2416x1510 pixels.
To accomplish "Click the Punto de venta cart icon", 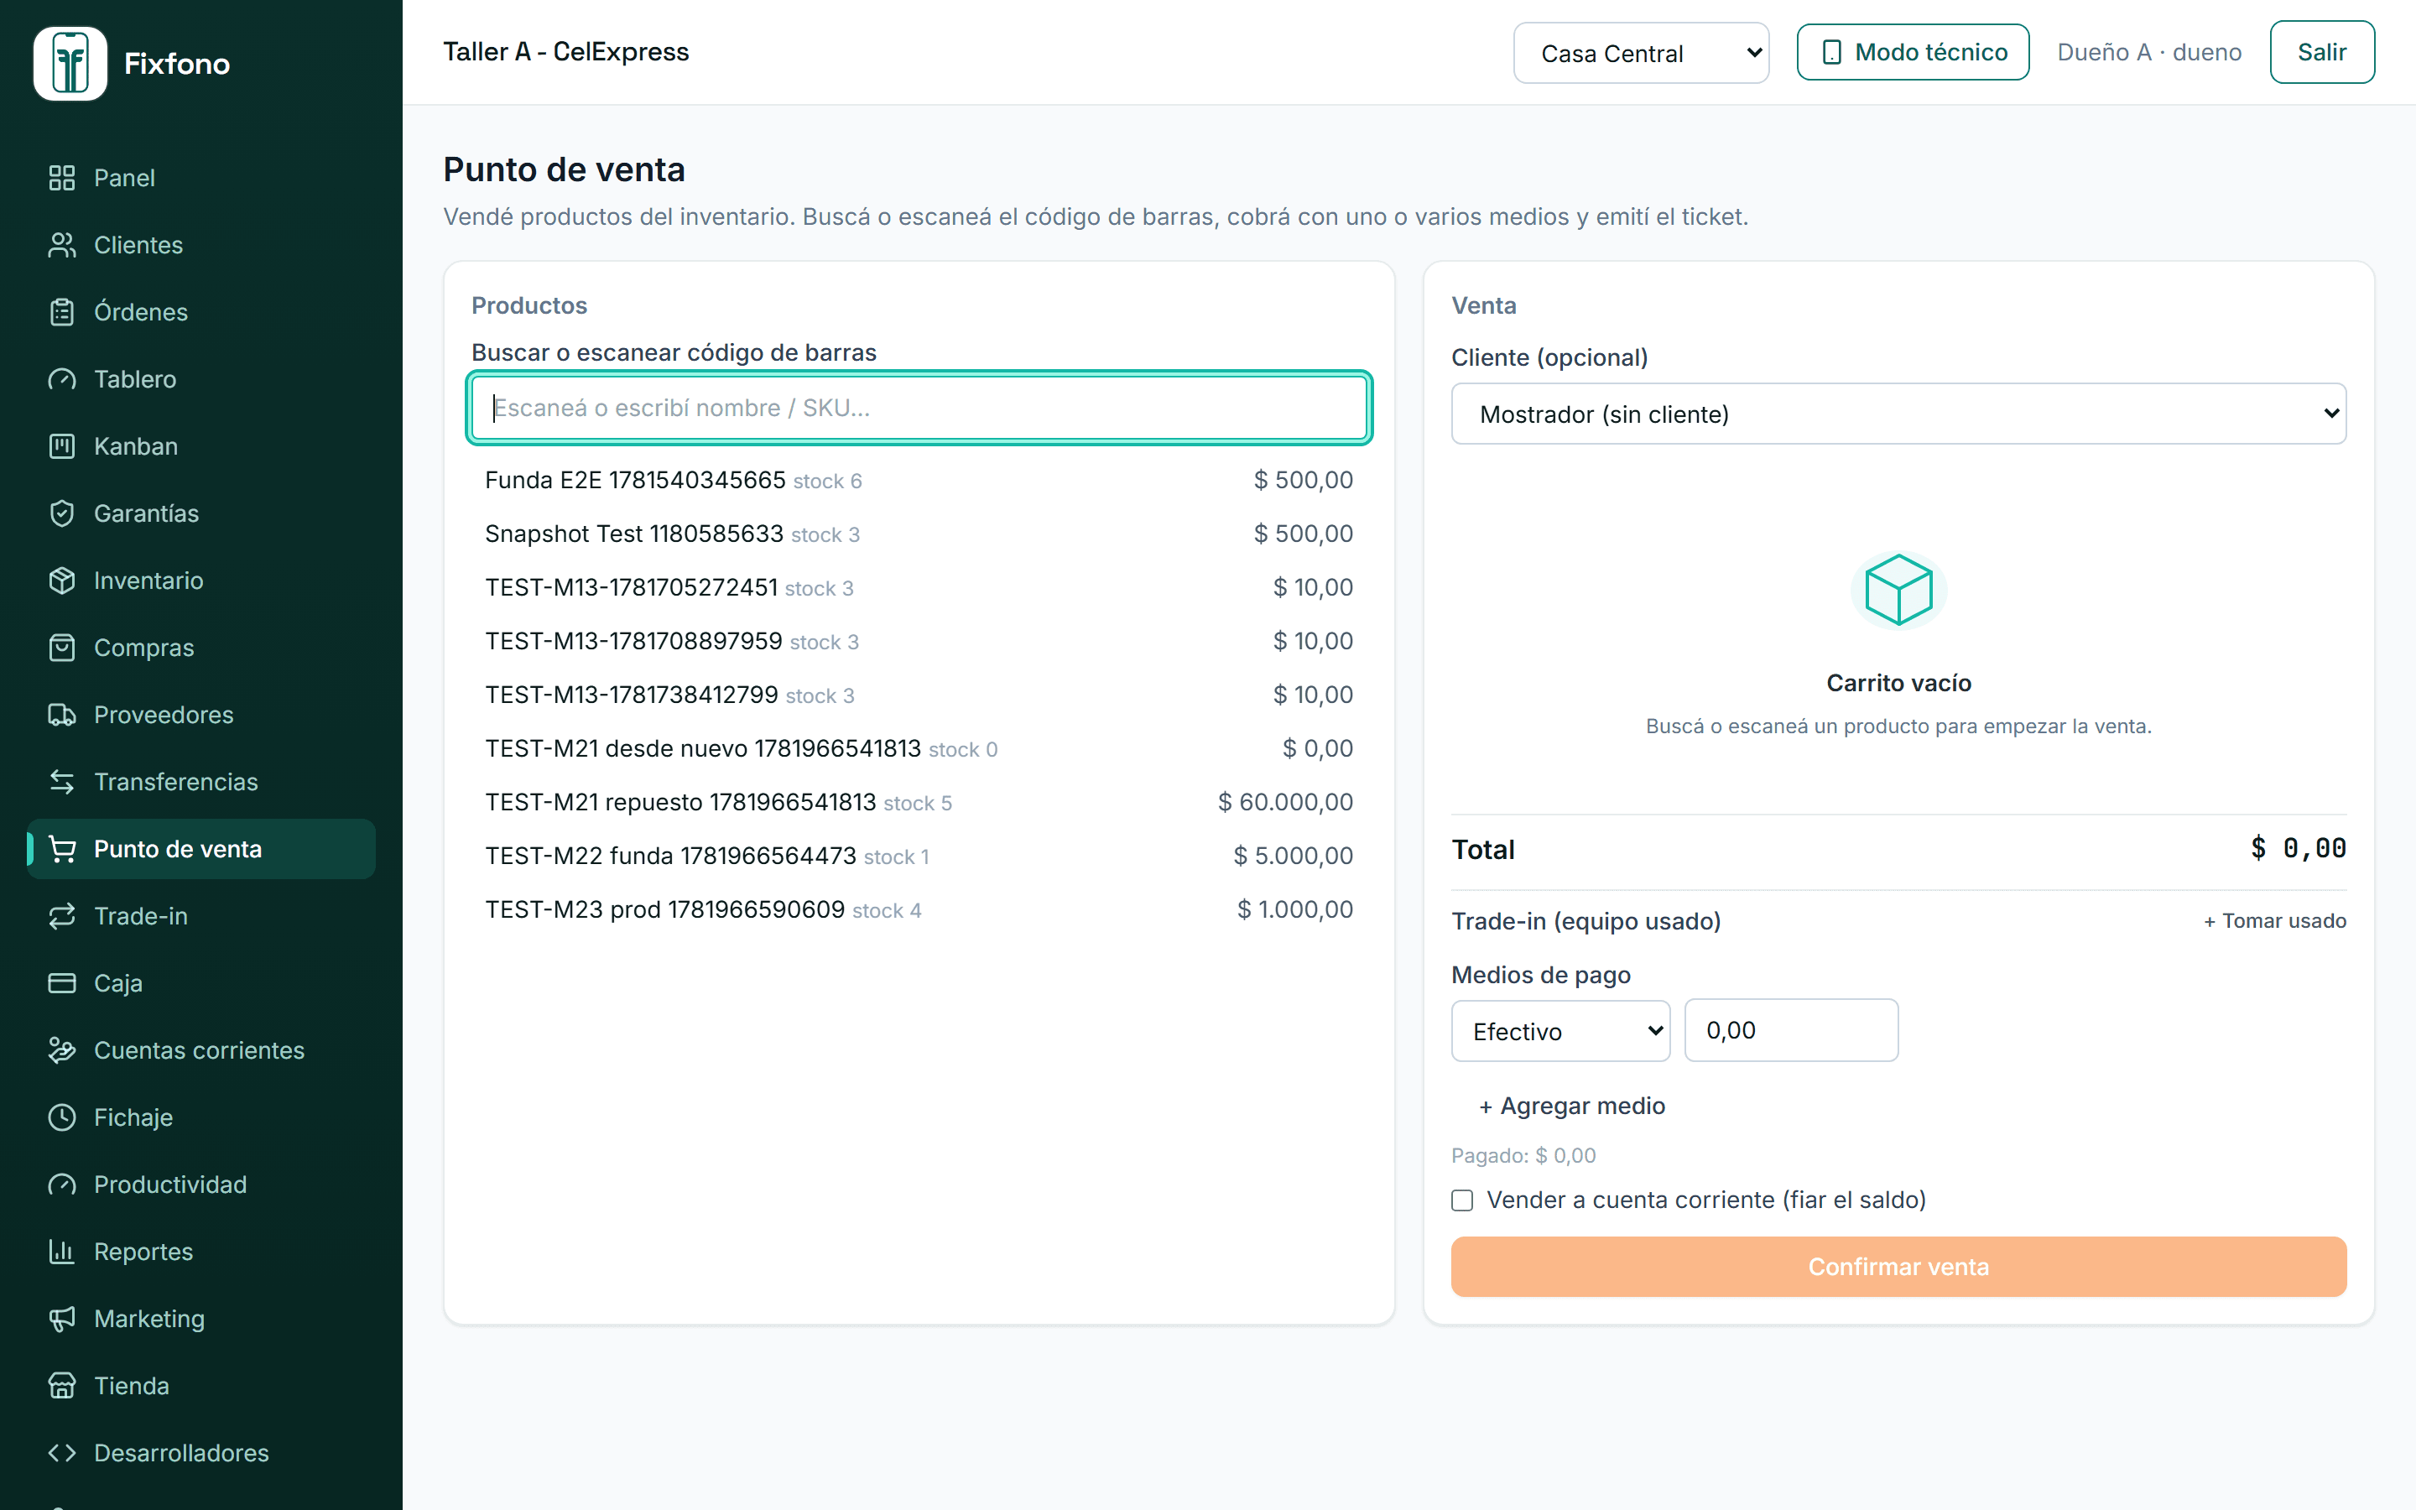I will pyautogui.click(x=62, y=849).
